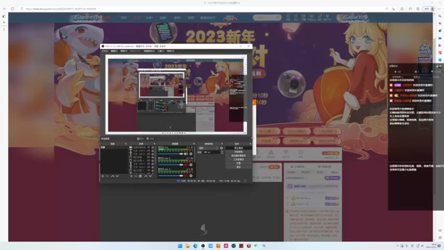Unmute the 麦克风/Aux 3 channel
Screen dimensions: 444x250
coord(186,176)
